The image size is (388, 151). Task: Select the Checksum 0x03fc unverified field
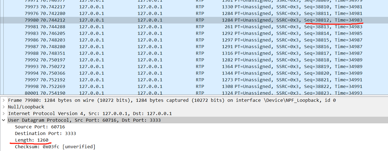coord(55,147)
